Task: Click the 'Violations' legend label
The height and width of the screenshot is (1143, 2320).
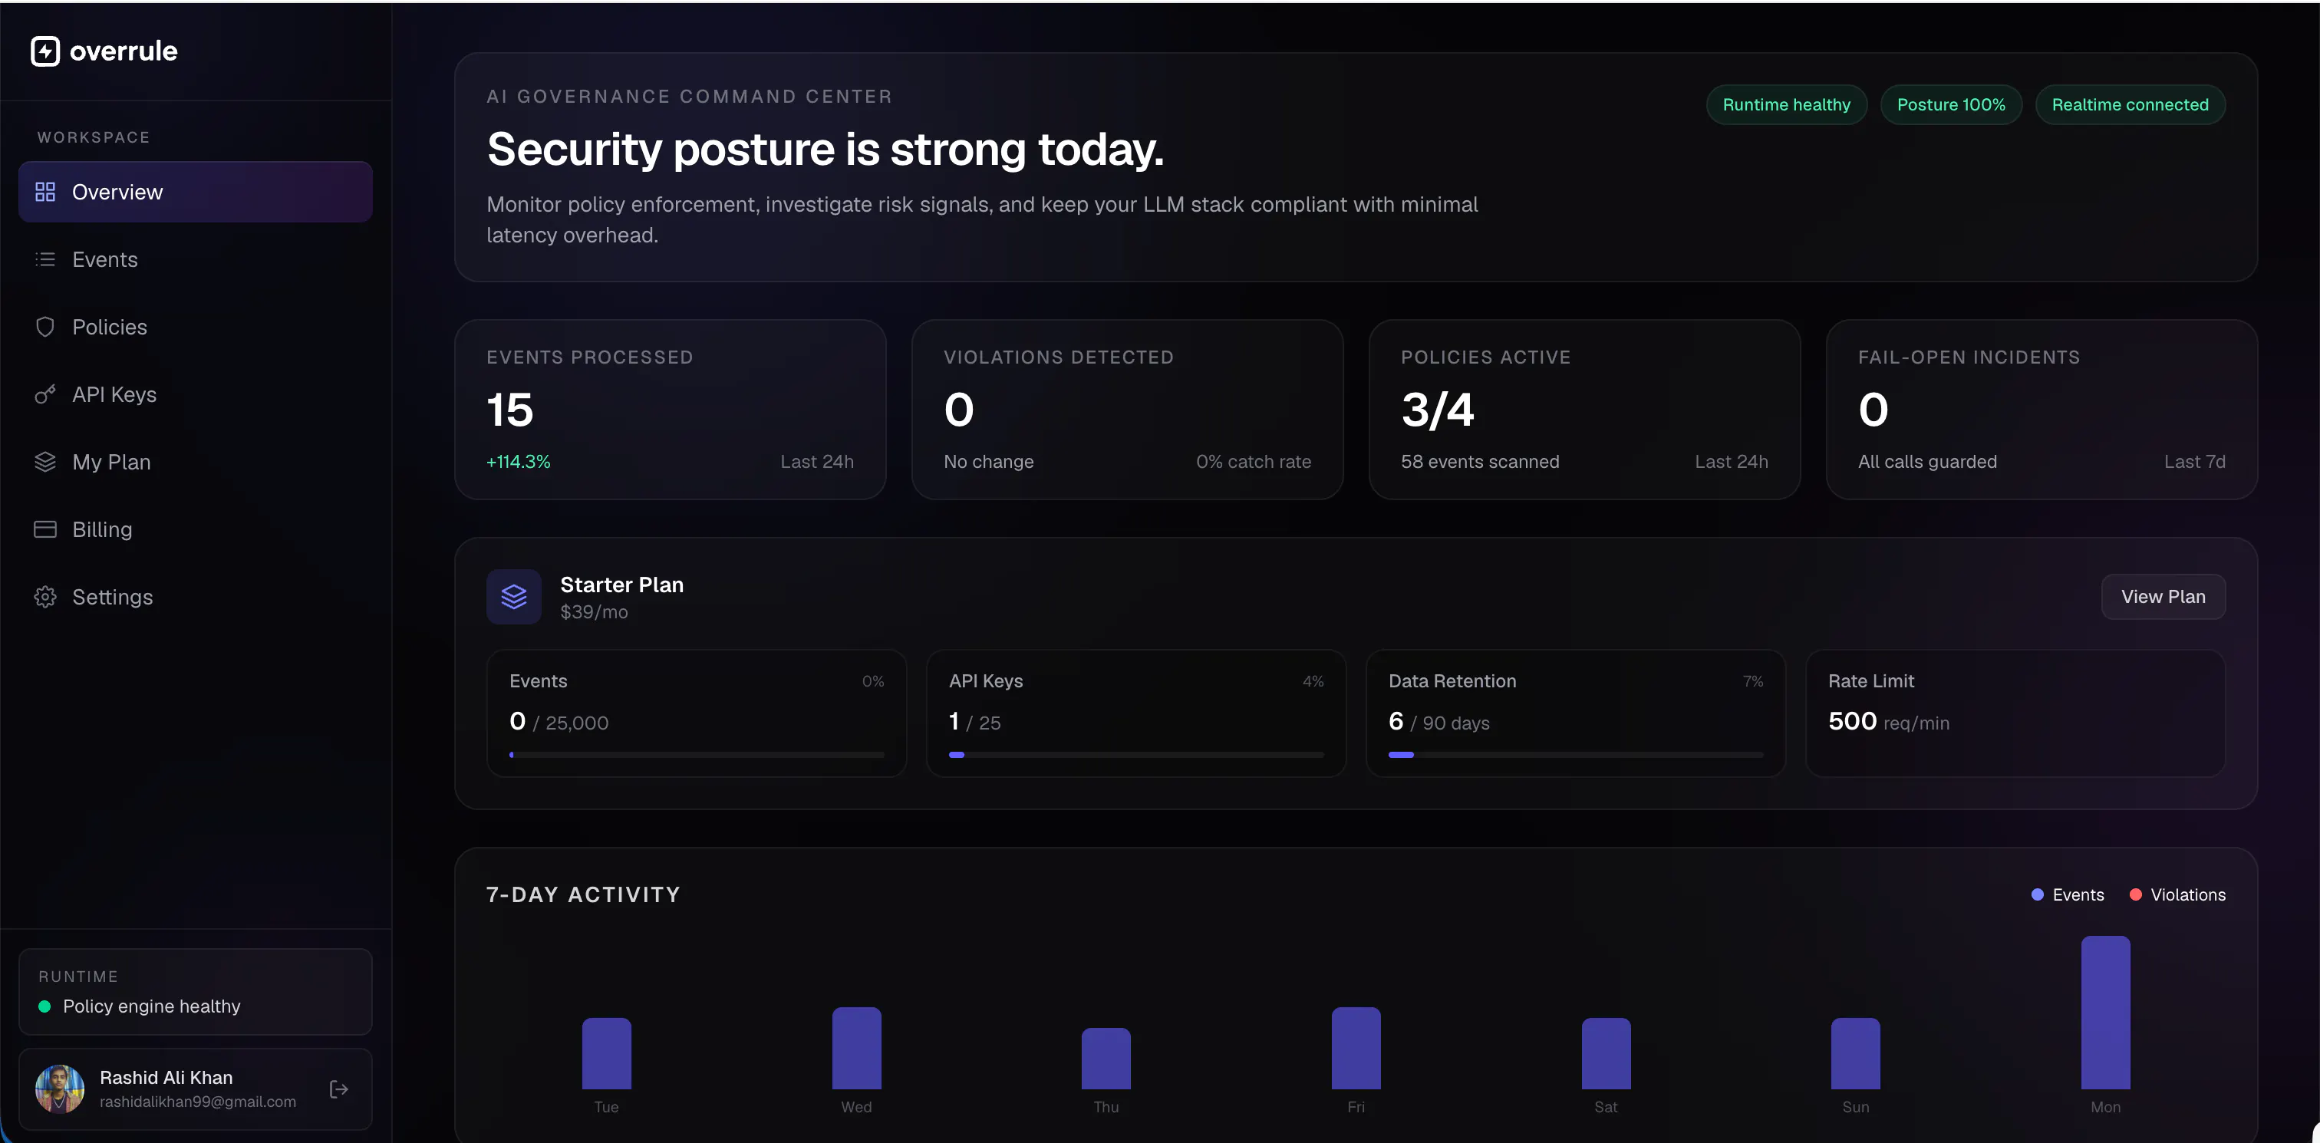Action: click(2187, 894)
